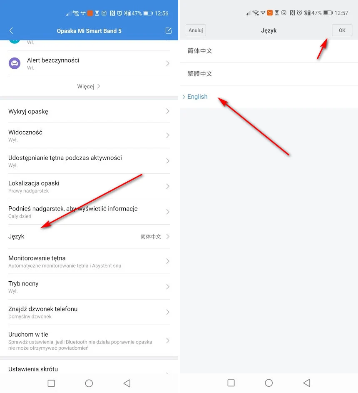
Task: Open Monitorowanie tętna settings
Action: point(89,261)
